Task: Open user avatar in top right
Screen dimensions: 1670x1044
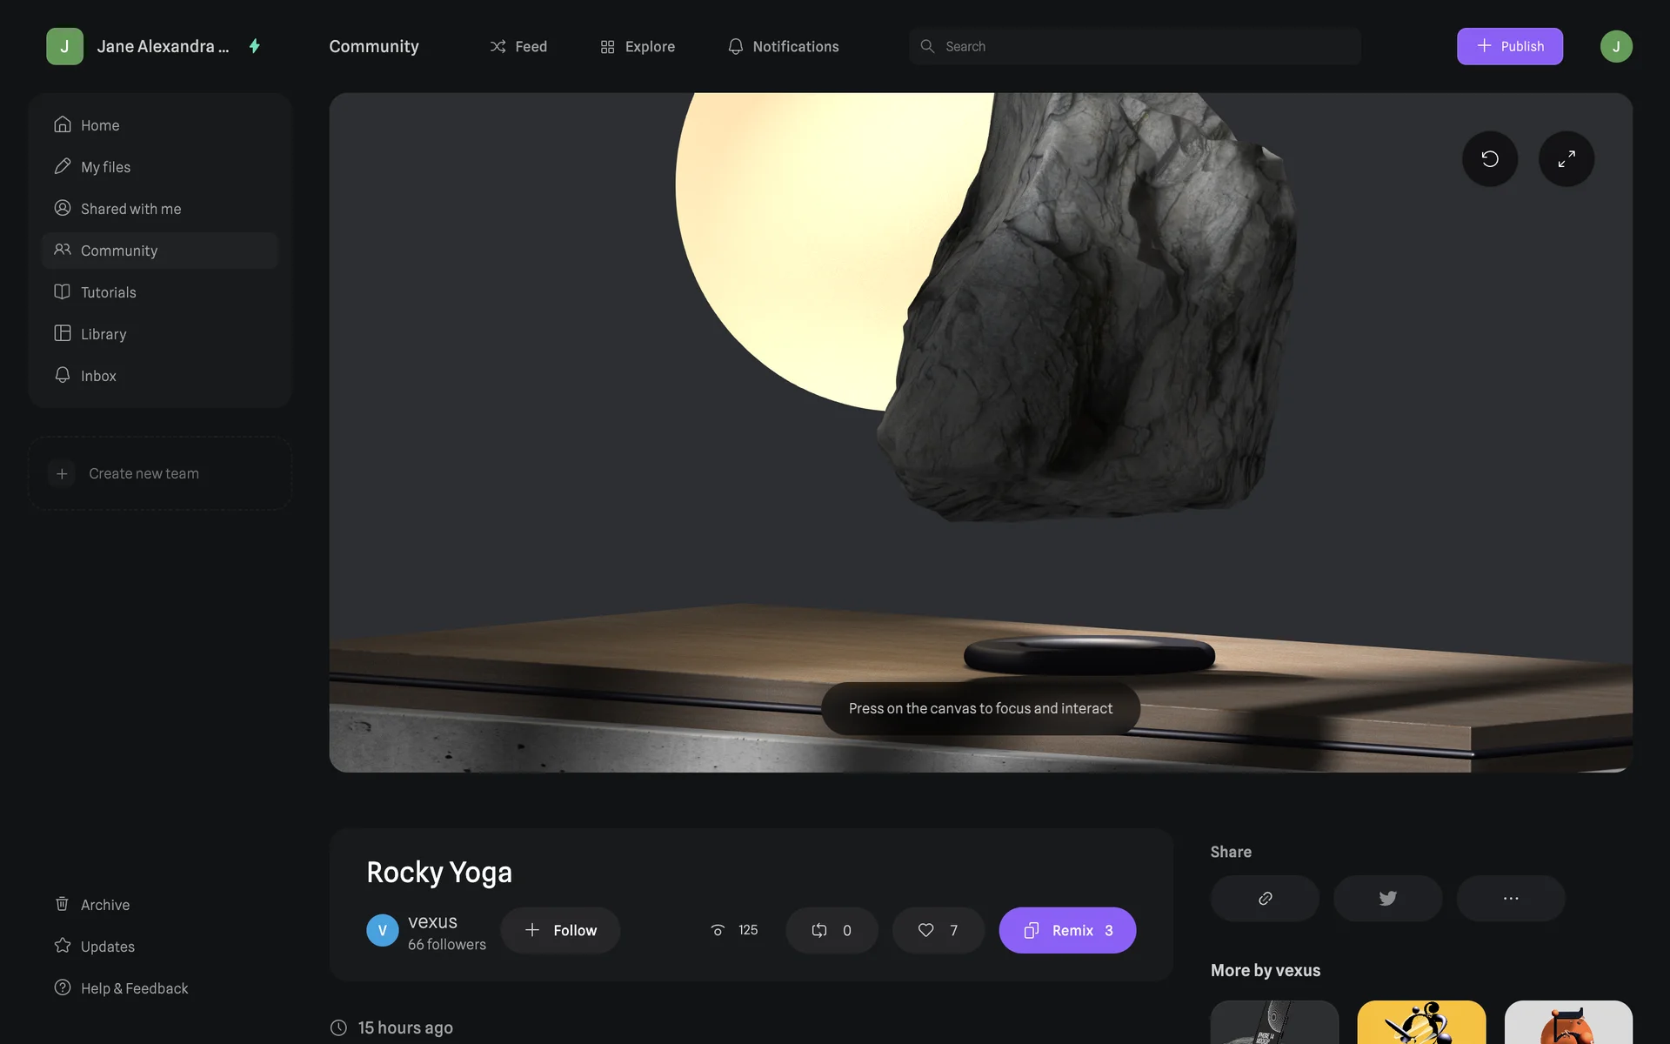Action: (1615, 46)
